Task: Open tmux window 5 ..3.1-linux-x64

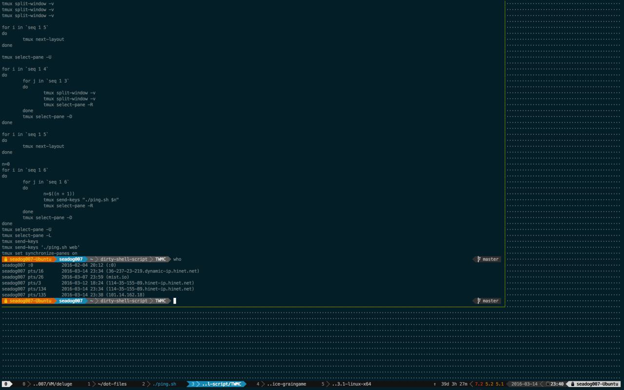Action: click(346, 384)
